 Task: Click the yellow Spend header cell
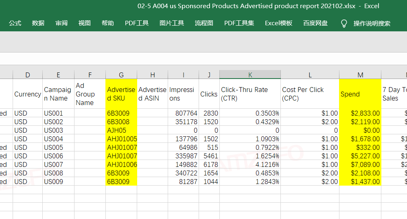coord(360,94)
